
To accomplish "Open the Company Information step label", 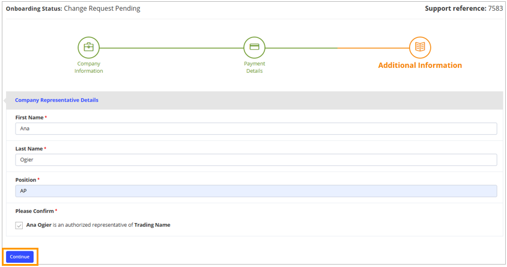I will tap(88, 67).
